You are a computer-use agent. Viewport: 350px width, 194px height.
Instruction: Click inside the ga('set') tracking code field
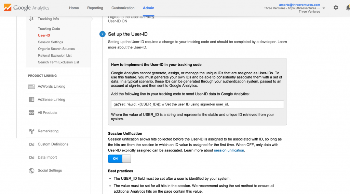[x=197, y=104]
